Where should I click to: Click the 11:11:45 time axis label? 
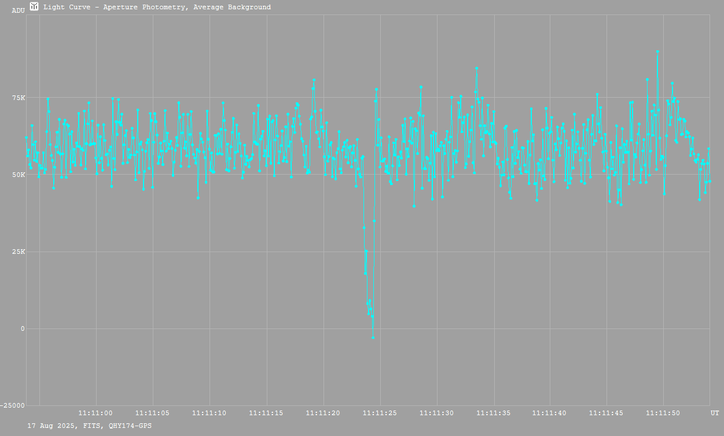point(607,413)
